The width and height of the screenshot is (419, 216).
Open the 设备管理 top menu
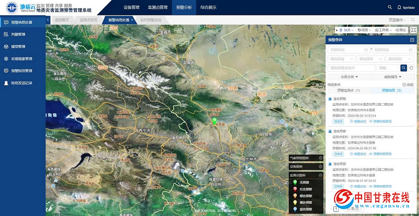(131, 7)
